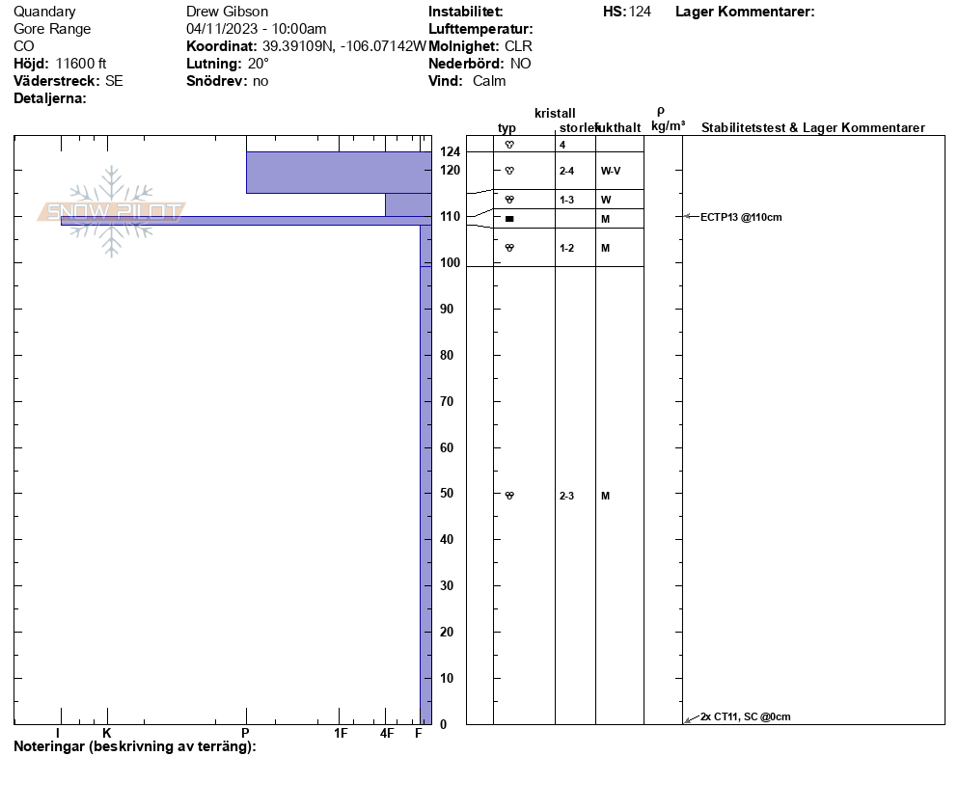Select the grain size value 4
Viewport: 959px width, 810px height.
pos(562,145)
